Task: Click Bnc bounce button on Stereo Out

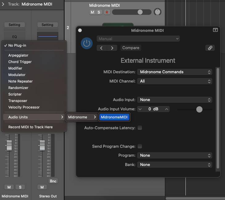Action: (x=53, y=181)
